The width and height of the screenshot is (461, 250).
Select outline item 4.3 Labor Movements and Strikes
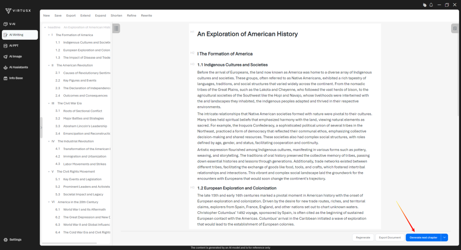click(81, 164)
